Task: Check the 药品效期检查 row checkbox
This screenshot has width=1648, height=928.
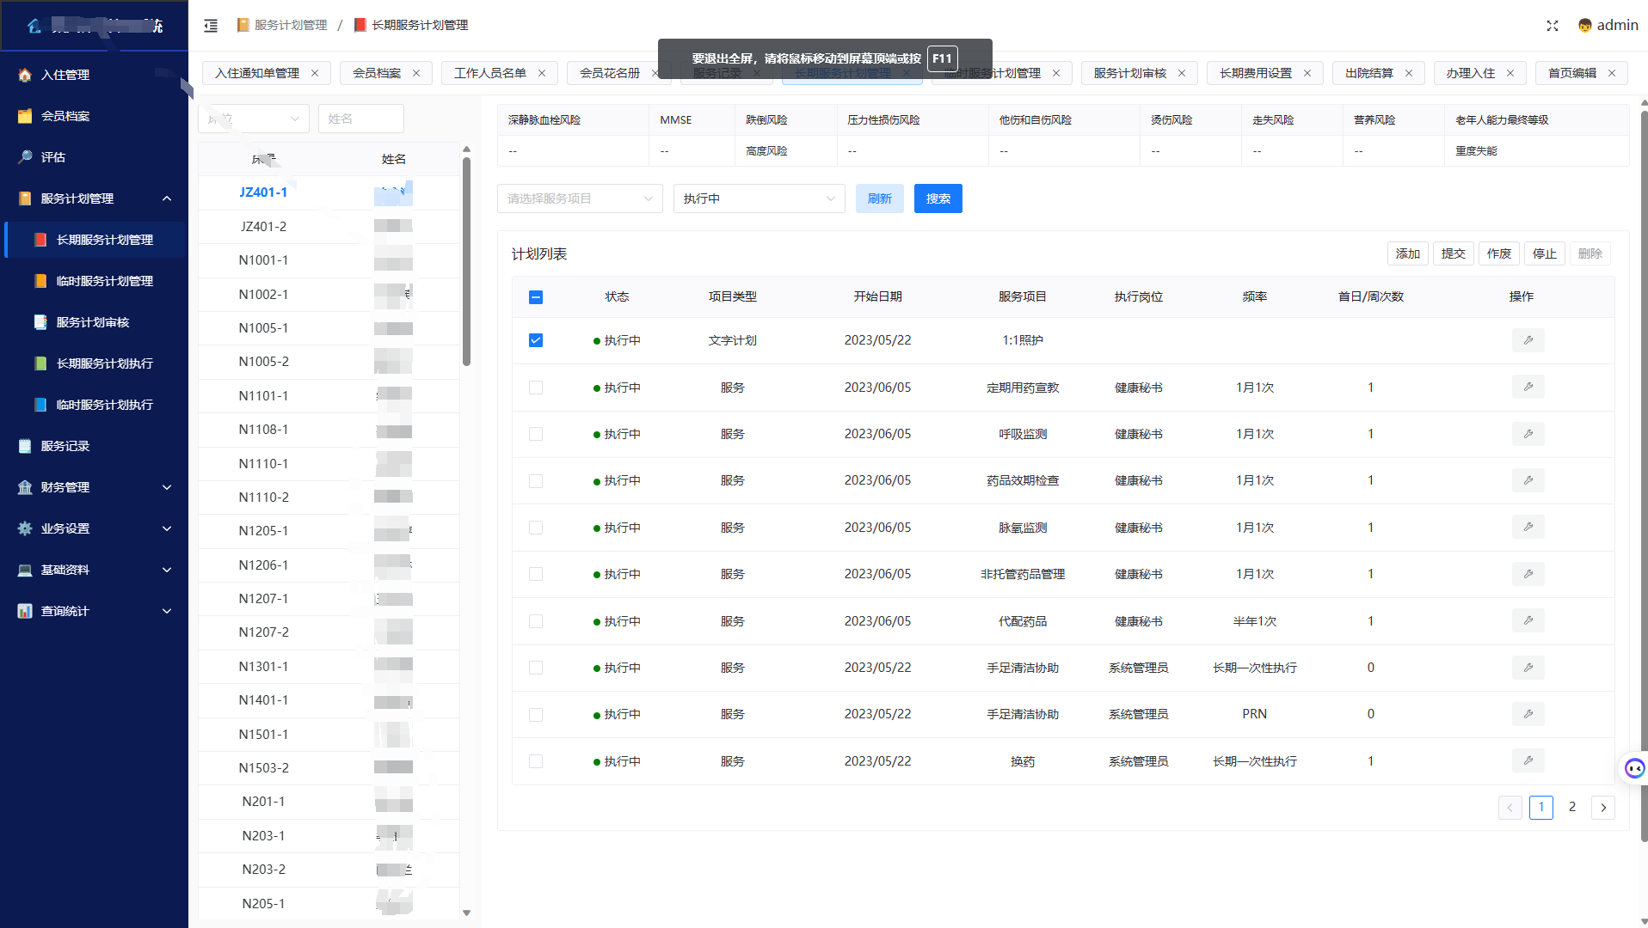Action: coord(536,481)
